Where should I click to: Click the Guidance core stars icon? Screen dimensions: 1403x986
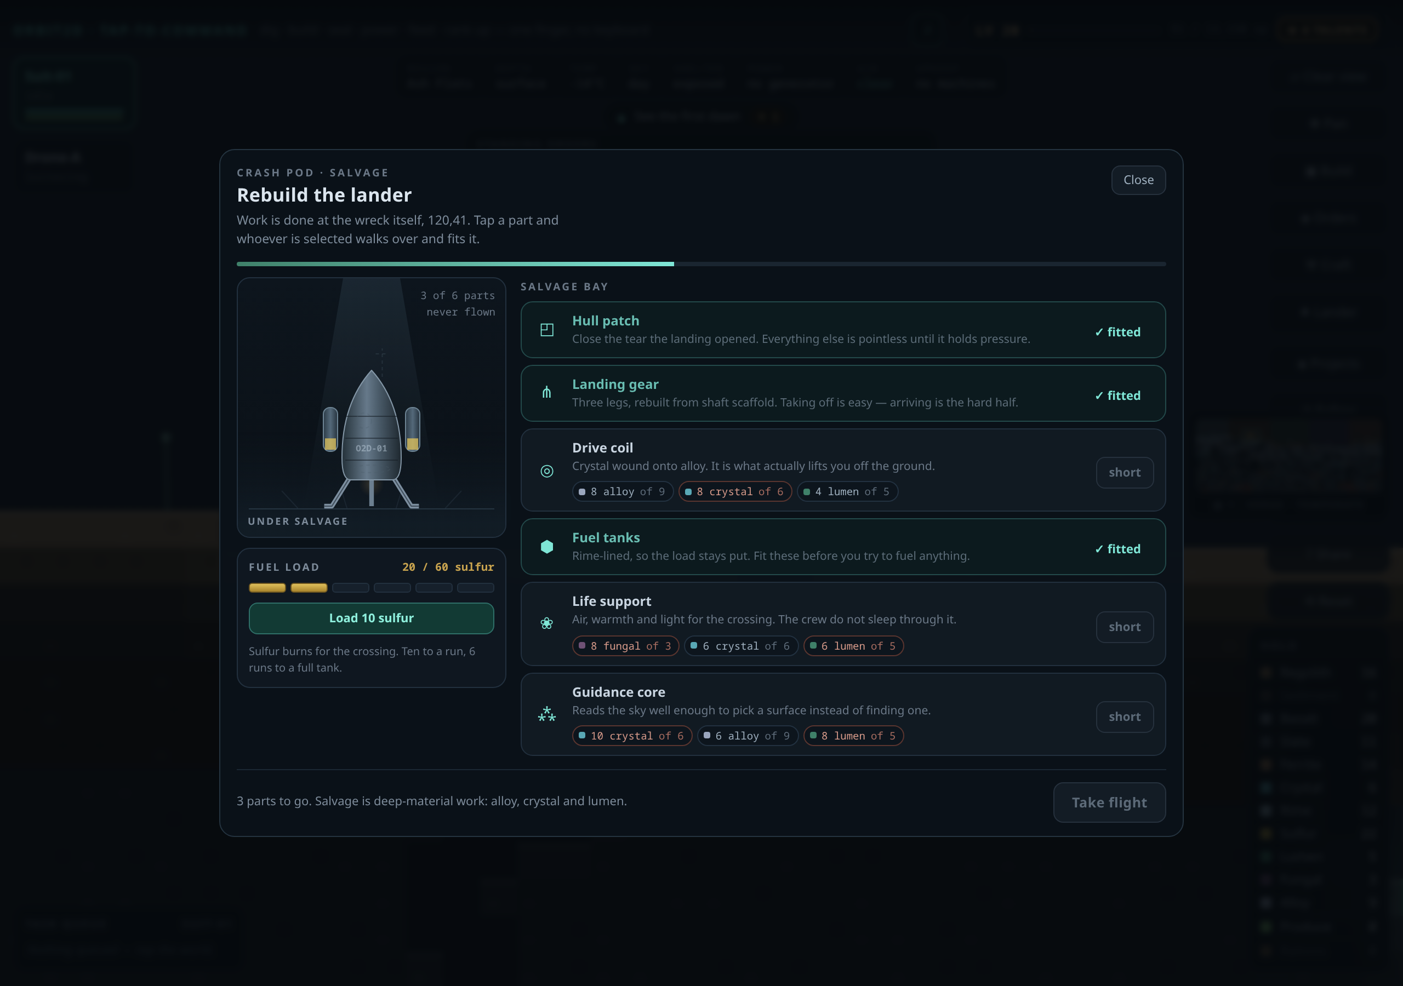pyautogui.click(x=547, y=714)
